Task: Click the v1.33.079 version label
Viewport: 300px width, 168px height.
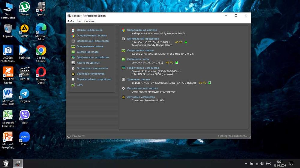Action: click(x=78, y=136)
